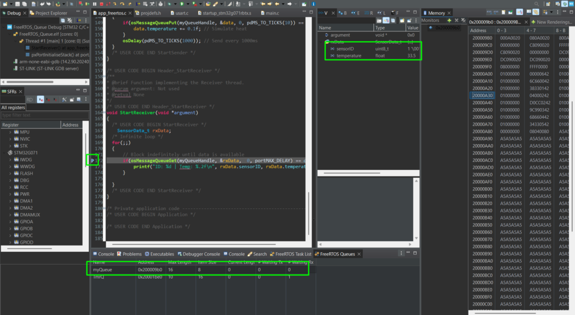This screenshot has height=315, width=575.
Task: Expand the DMA1 peripheral node
Action: click(11, 201)
